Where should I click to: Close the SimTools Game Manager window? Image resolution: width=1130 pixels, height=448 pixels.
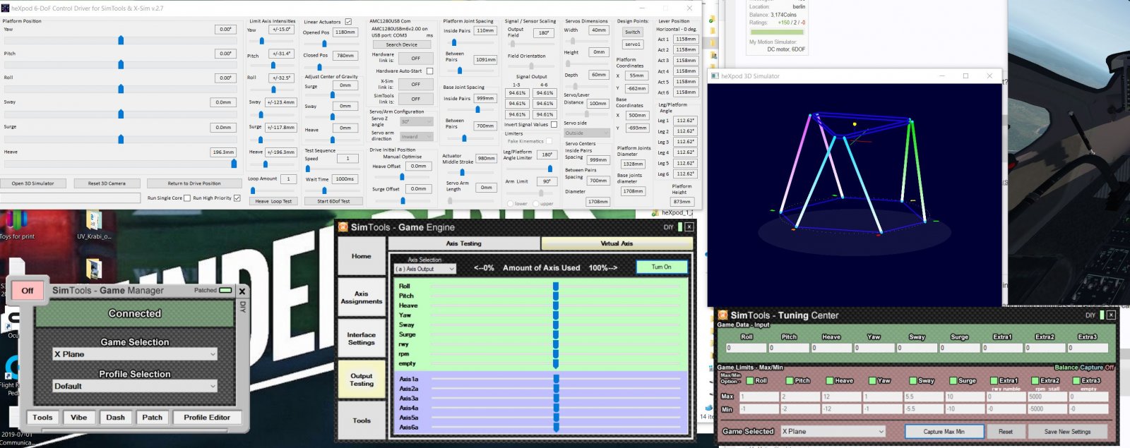pyautogui.click(x=242, y=291)
